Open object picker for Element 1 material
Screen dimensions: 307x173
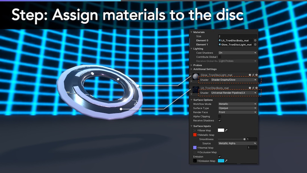pos(255,45)
